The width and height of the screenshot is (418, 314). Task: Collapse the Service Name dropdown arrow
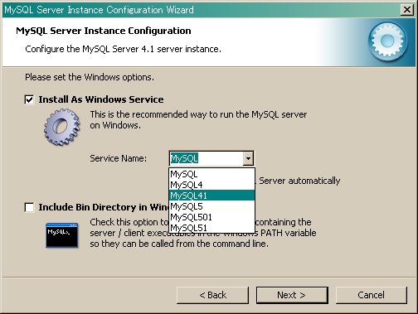coord(248,158)
